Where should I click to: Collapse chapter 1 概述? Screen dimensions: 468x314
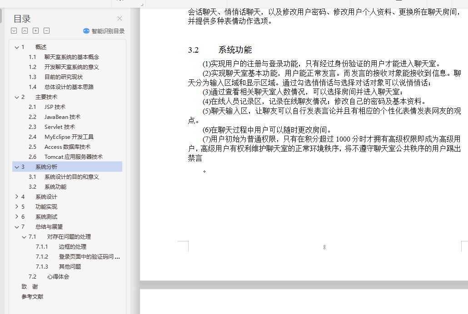tap(17, 47)
